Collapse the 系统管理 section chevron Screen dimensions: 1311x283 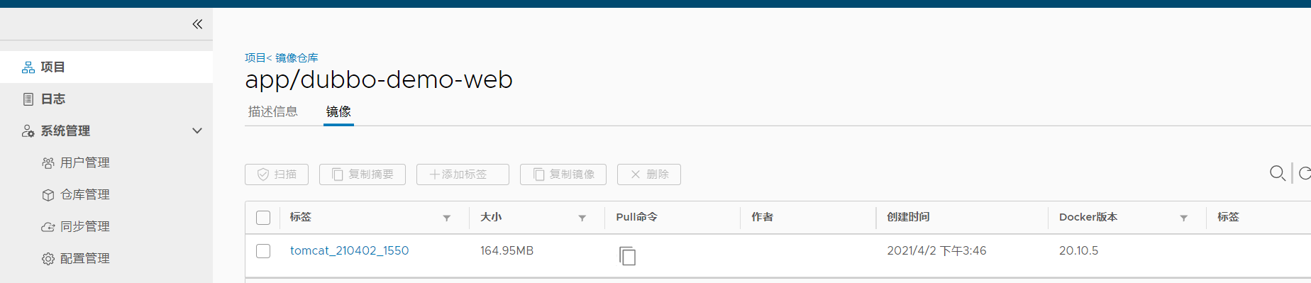[x=197, y=131]
